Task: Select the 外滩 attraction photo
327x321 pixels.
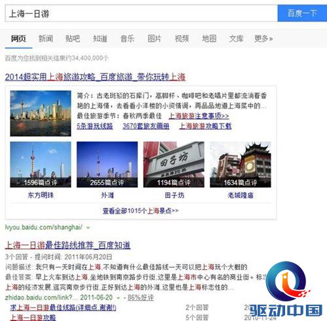Action: [x=107, y=165]
